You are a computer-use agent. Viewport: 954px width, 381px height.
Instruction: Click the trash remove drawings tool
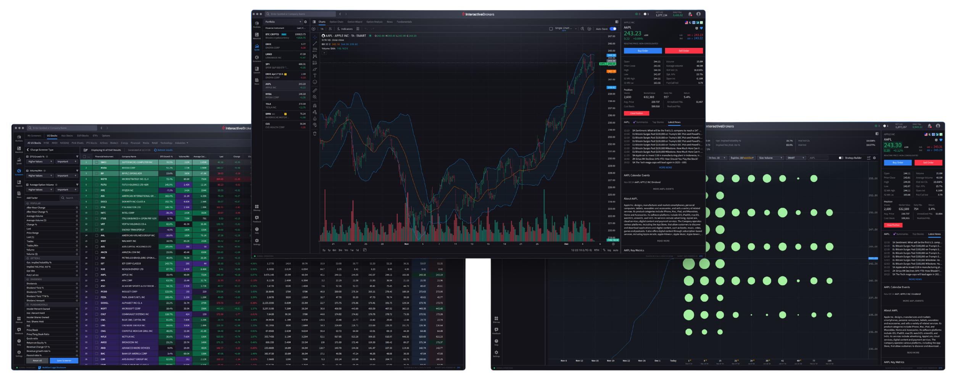(315, 134)
